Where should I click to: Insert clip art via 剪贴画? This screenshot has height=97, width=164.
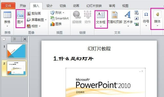[x=34, y=13]
